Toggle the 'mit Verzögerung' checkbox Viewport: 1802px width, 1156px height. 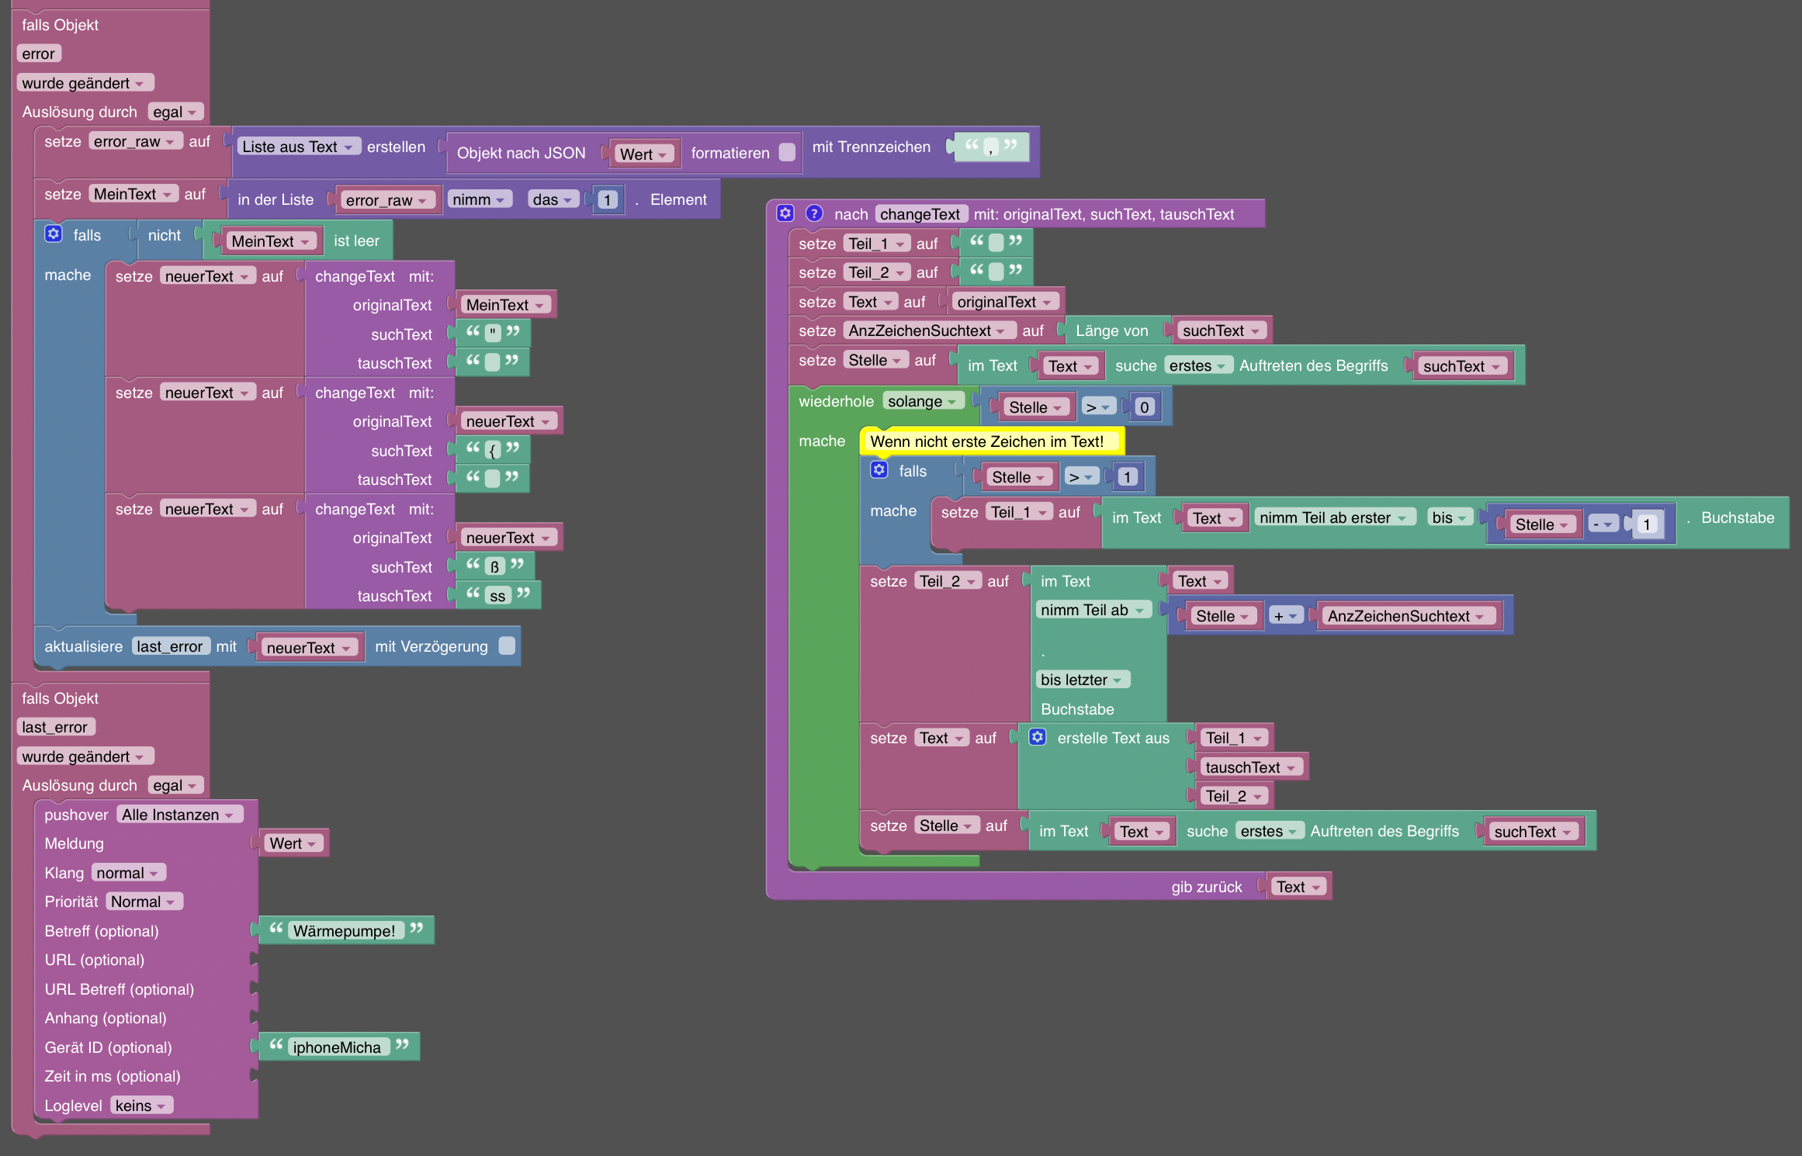coord(507,646)
